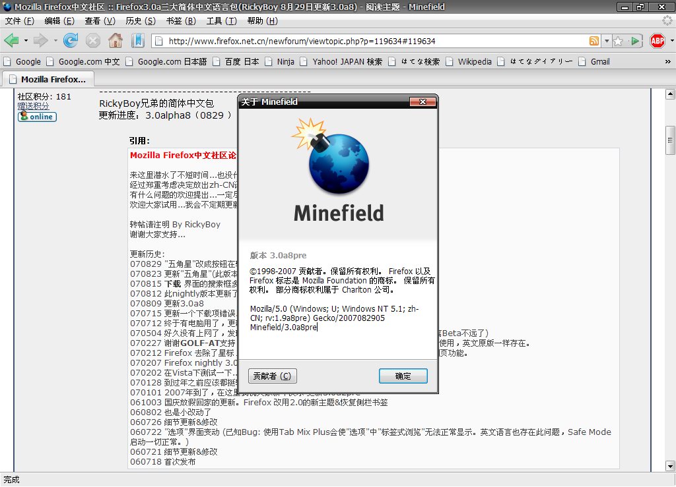Open the 查看 (V) menu

100,20
